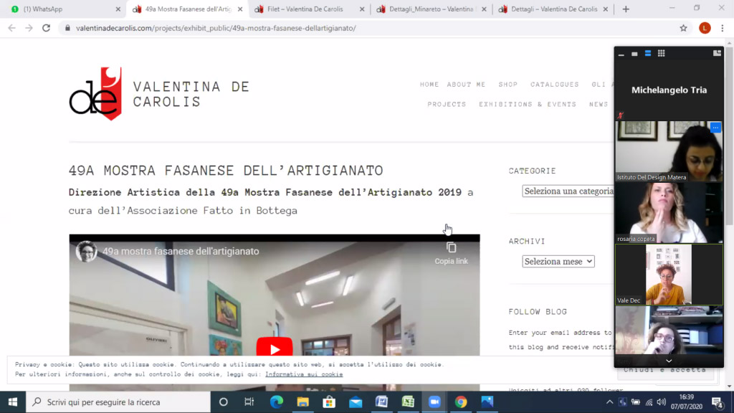Click the Valentina De Carolis site title
Image resolution: width=734 pixels, height=413 pixels.
click(191, 94)
